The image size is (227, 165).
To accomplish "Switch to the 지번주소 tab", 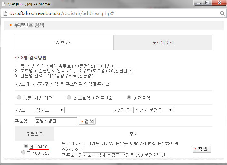I will [64, 43].
